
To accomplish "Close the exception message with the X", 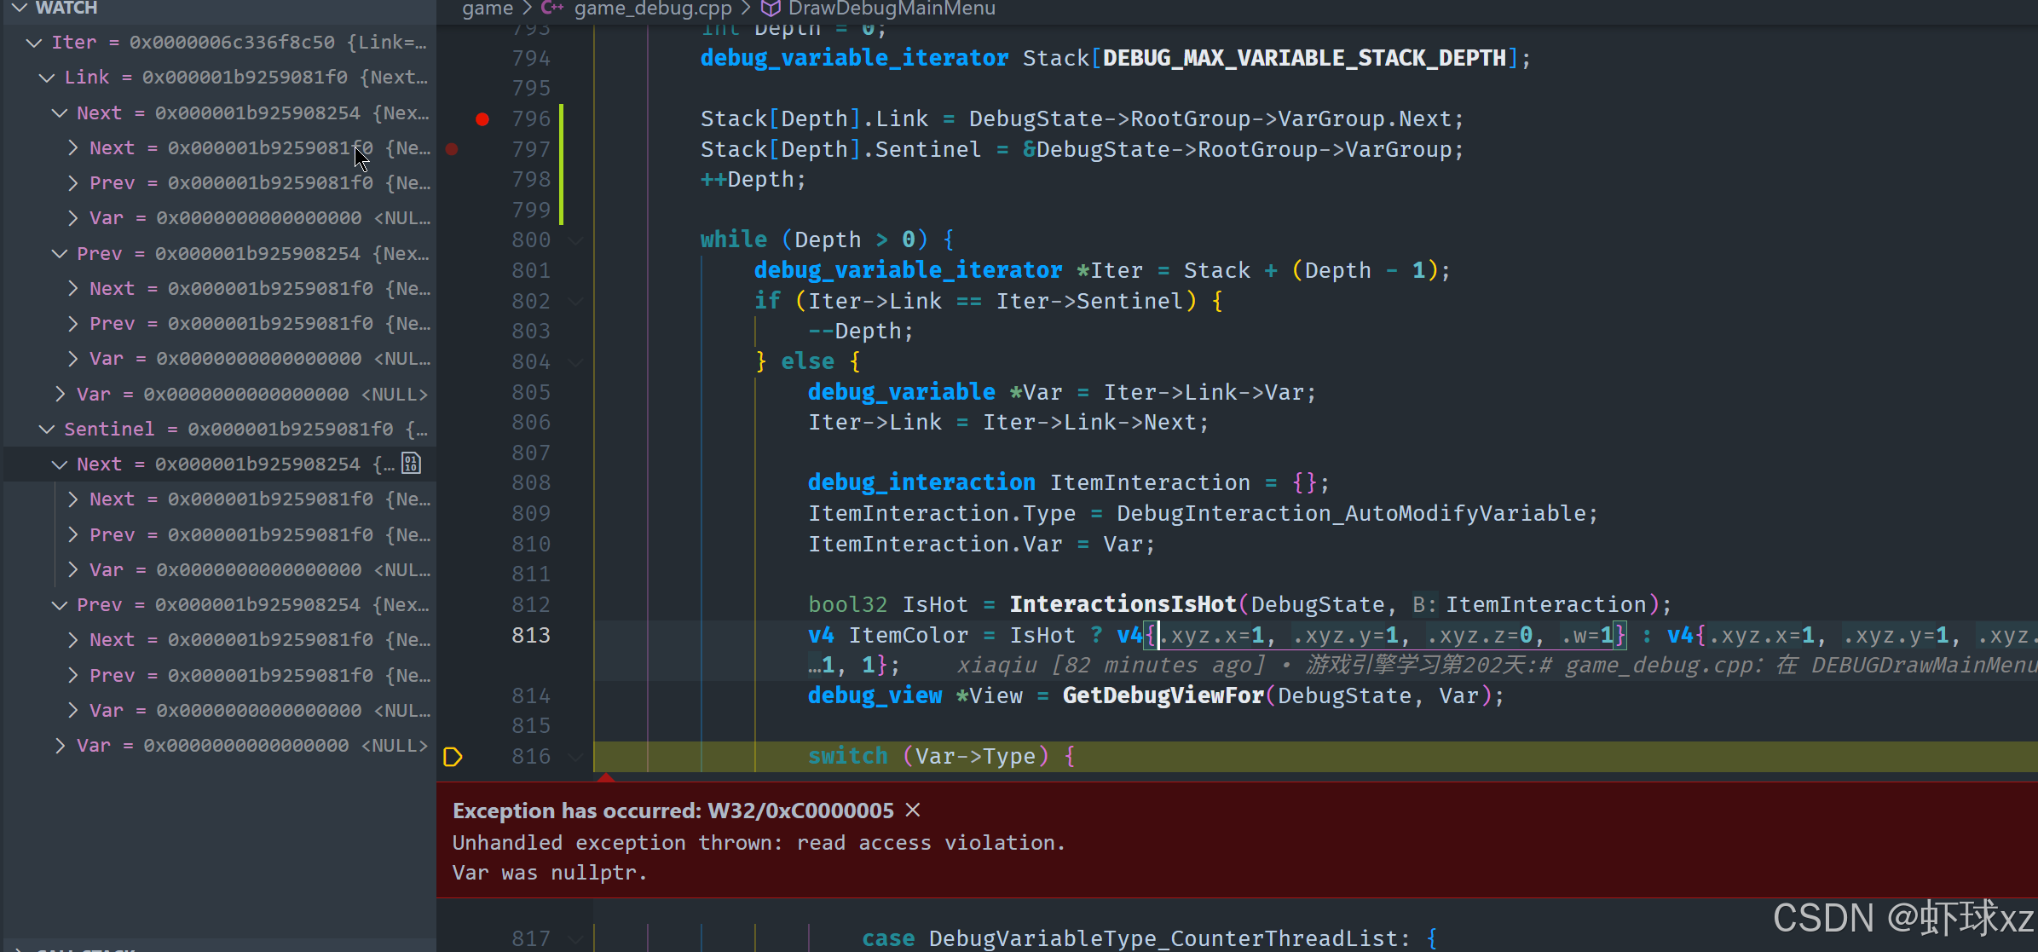I will tap(913, 810).
